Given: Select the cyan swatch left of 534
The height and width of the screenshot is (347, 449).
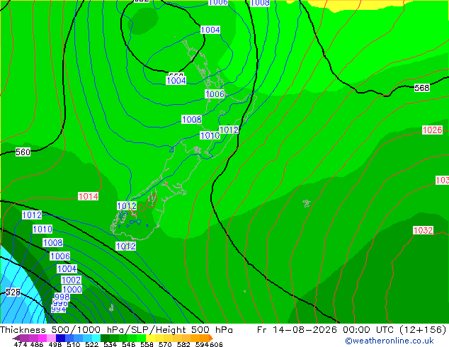Looking at the screenshot, I should (96, 338).
